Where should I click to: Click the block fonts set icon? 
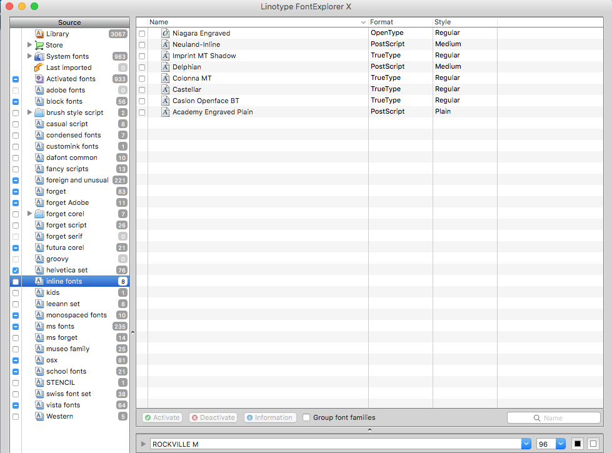[39, 101]
